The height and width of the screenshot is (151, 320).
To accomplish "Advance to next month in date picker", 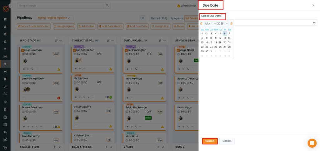I will point(231,23).
